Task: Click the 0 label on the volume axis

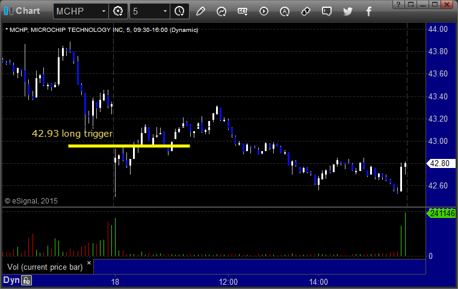Action: pyautogui.click(x=430, y=256)
